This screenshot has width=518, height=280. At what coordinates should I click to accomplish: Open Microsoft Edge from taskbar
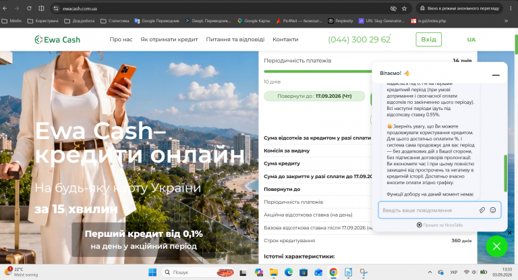coord(289,273)
